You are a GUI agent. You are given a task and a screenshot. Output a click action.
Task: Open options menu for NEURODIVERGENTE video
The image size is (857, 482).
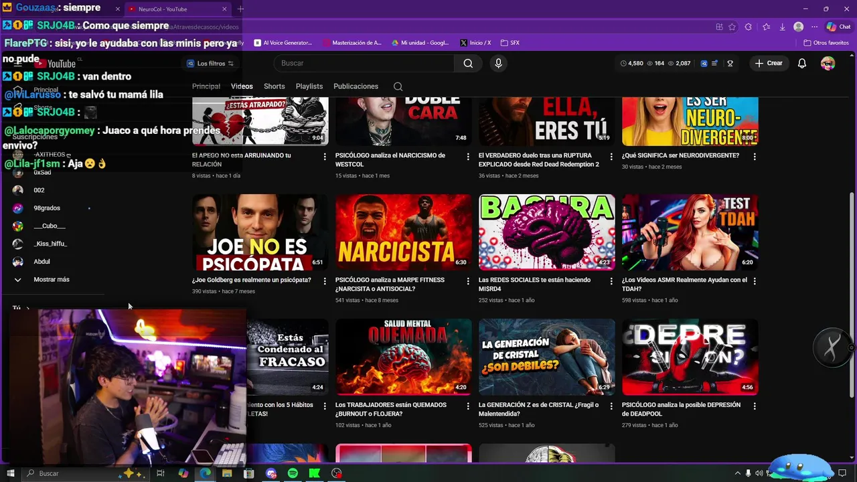point(755,157)
